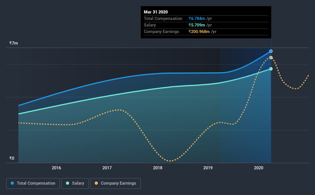Click the Mar 31 2020 tooltip date
Image resolution: width=315 pixels, height=195 pixels.
coord(156,12)
